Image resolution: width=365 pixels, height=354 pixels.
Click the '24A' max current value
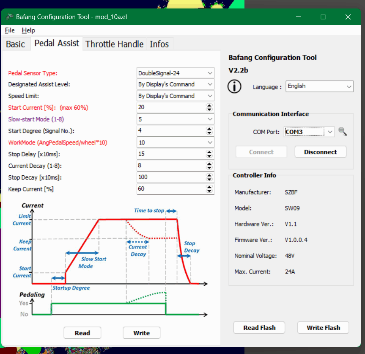click(x=290, y=271)
